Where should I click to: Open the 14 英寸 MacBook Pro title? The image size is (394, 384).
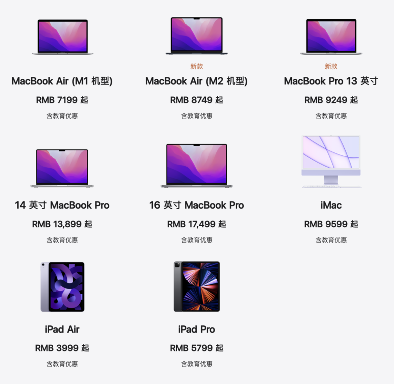[x=62, y=205]
